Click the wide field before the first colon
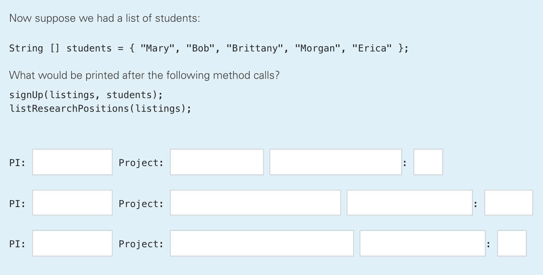Image resolution: width=543 pixels, height=275 pixels. click(x=335, y=162)
